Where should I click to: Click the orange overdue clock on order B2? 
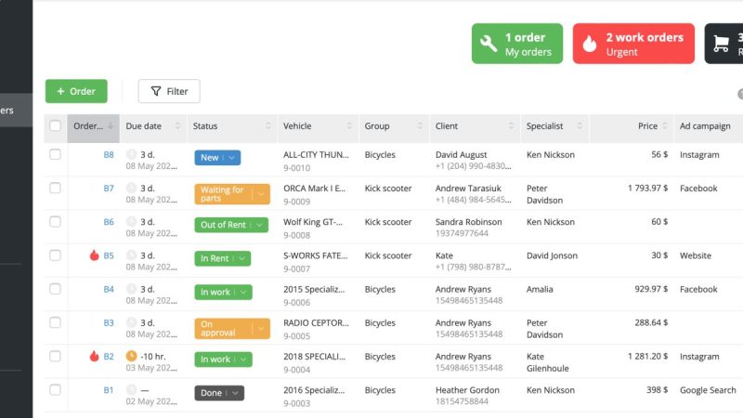(x=131, y=356)
